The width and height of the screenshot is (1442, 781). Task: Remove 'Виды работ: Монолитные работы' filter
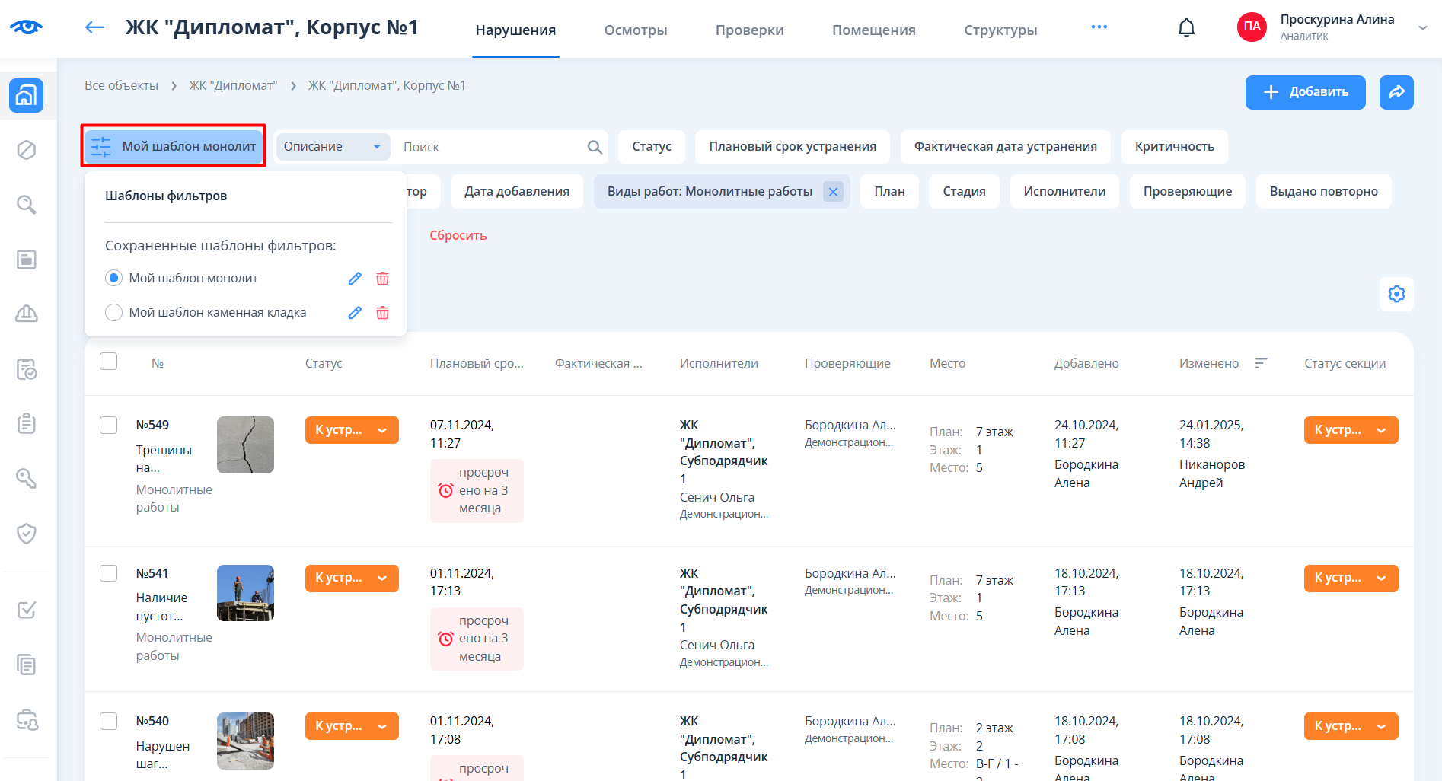point(833,192)
